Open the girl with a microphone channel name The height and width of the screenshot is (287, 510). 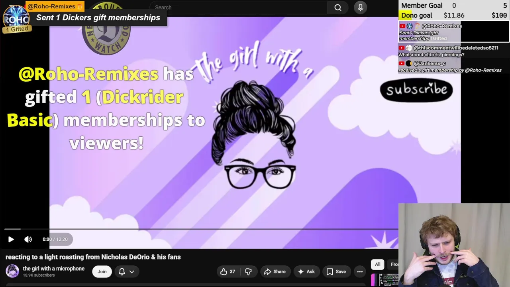click(x=53, y=269)
